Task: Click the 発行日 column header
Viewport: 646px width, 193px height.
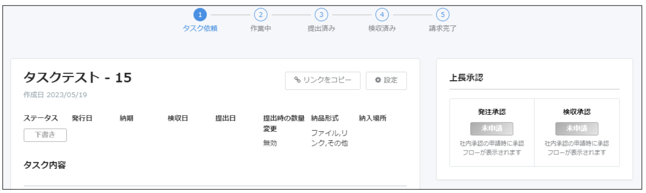Action: tap(82, 118)
